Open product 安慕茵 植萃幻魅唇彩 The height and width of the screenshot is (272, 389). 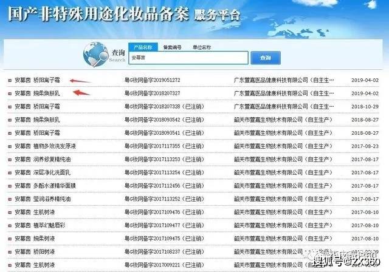40,226
